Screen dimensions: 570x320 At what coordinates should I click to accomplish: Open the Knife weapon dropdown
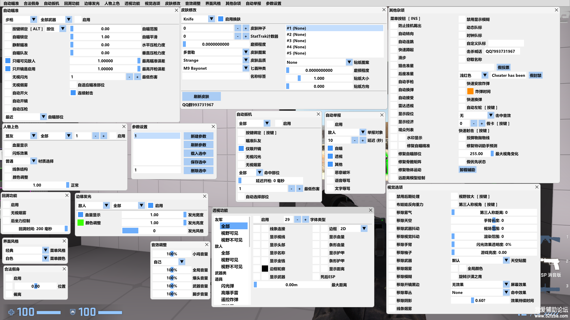pos(211,19)
